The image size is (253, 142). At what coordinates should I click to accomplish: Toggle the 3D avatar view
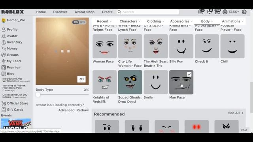[81, 79]
